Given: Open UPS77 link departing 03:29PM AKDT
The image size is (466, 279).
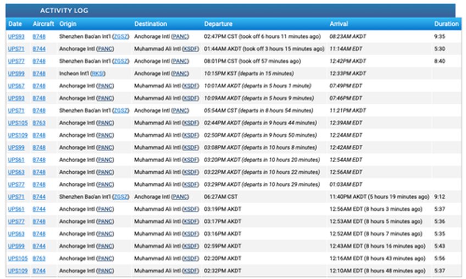Looking at the screenshot, I should [16, 185].
